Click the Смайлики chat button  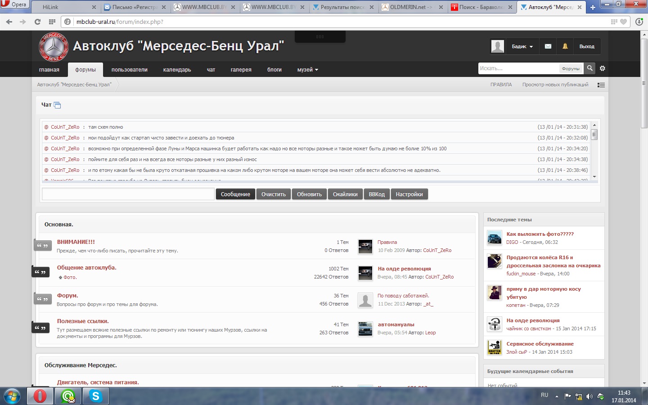(x=345, y=194)
